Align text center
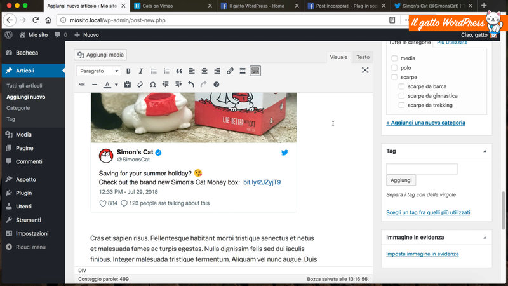Image resolution: width=508 pixels, height=286 pixels. point(204,71)
